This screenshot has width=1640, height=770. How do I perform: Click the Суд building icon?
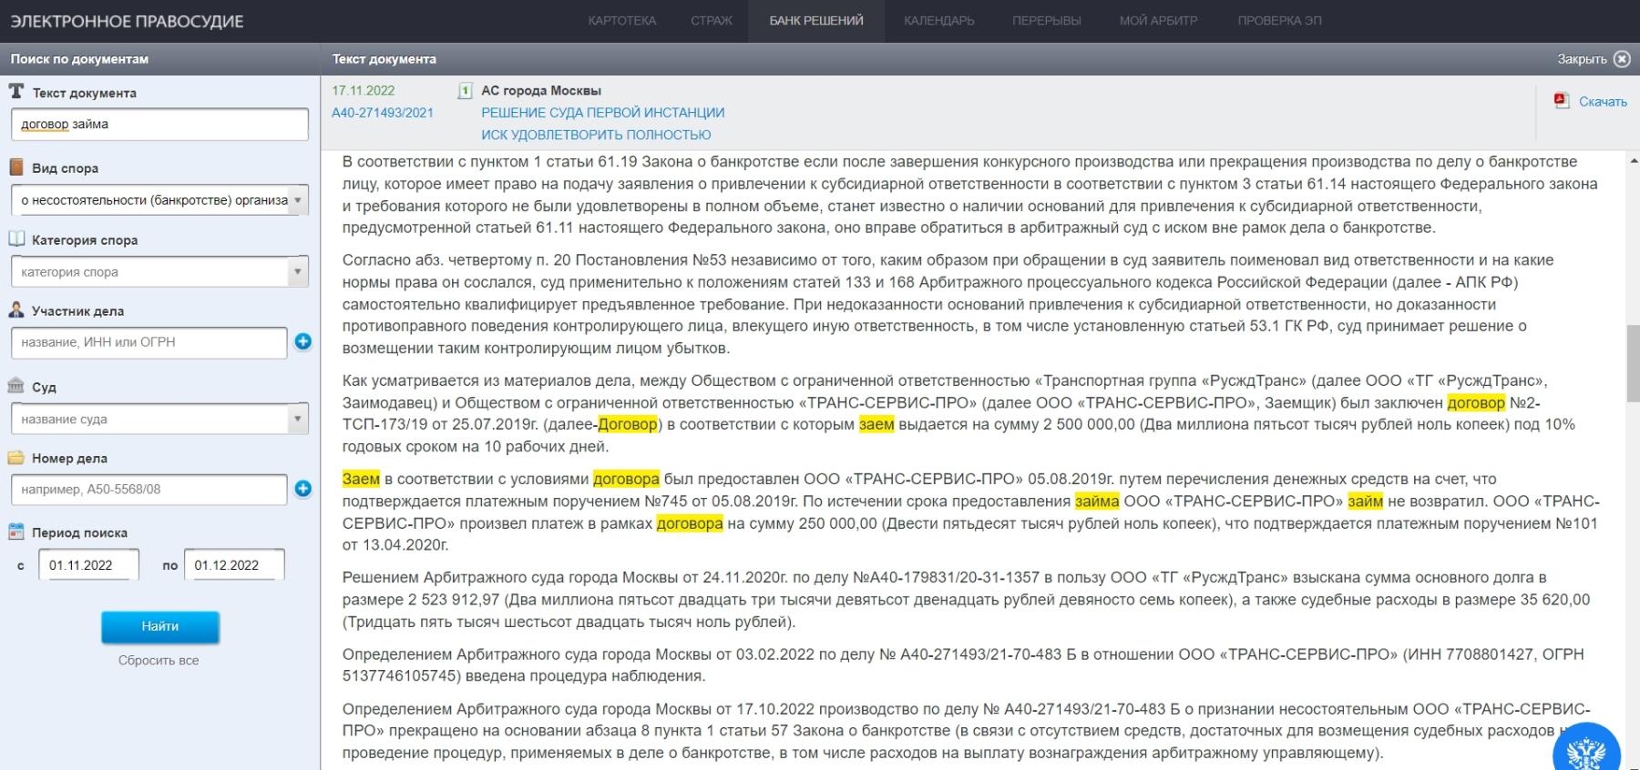[16, 386]
